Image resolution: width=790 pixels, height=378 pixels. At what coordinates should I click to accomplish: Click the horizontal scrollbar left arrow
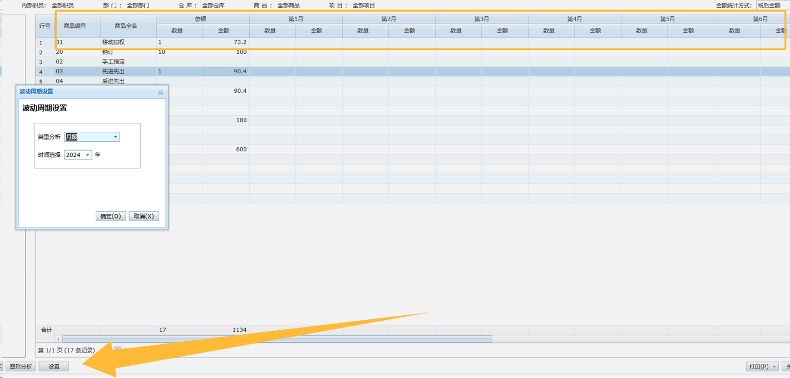(x=58, y=339)
